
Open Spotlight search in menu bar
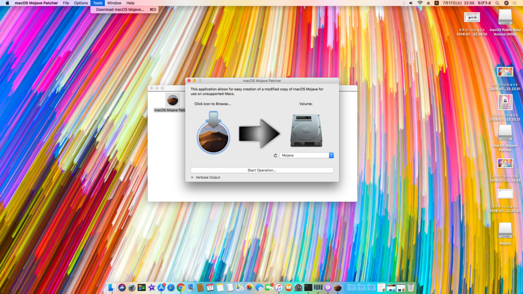497,3
